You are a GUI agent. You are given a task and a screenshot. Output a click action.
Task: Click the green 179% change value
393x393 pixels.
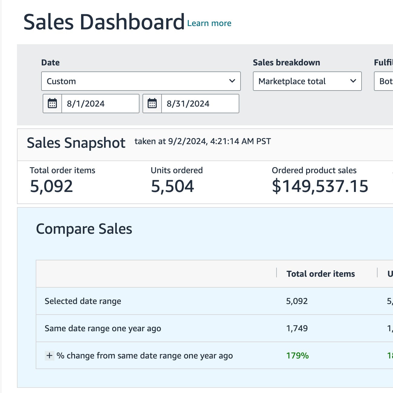pos(297,355)
